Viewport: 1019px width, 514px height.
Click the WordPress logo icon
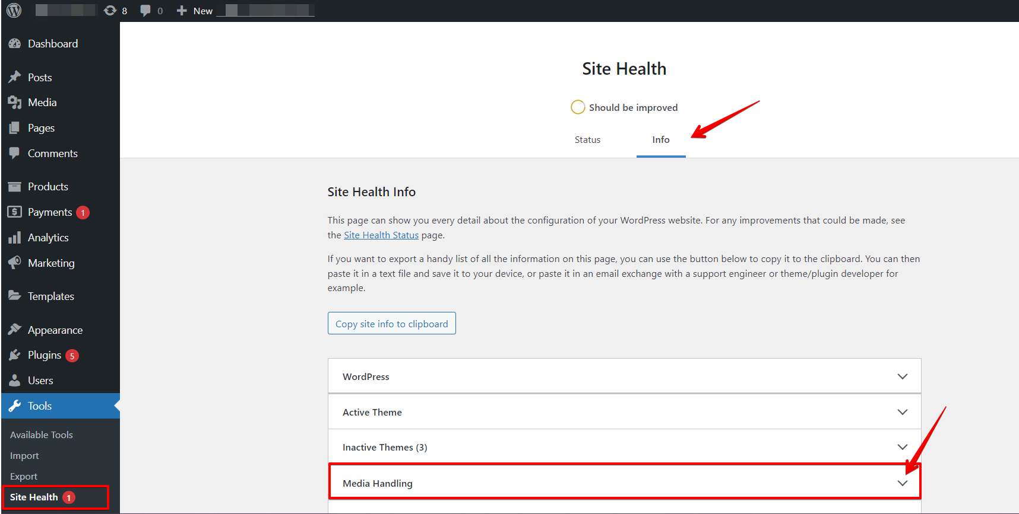(14, 11)
